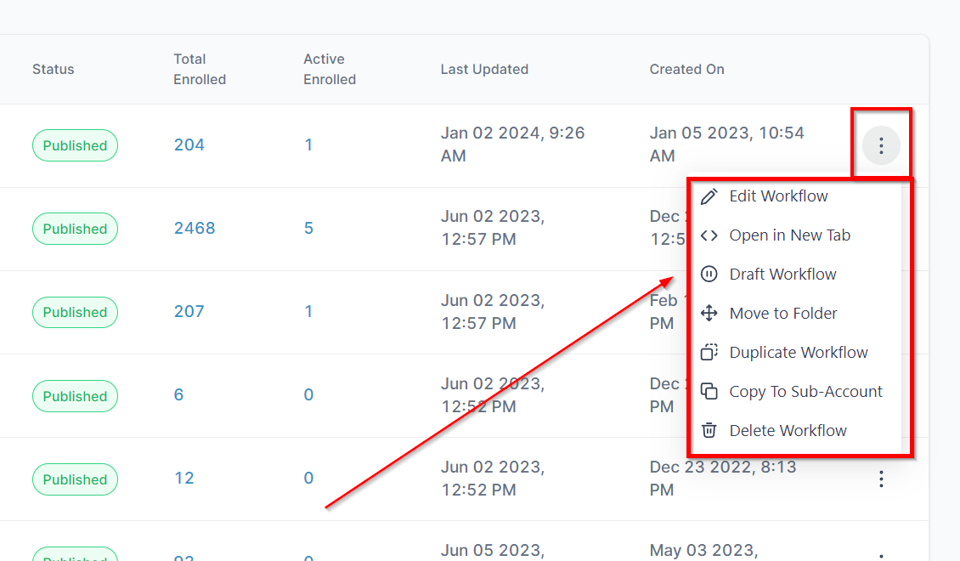
Task: Click the Last Updated column header
Action: 484,69
